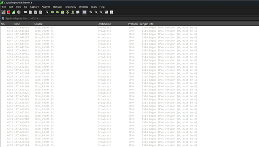Sort by the Protocol column header
This screenshot has width=259, height=147.
133,24
